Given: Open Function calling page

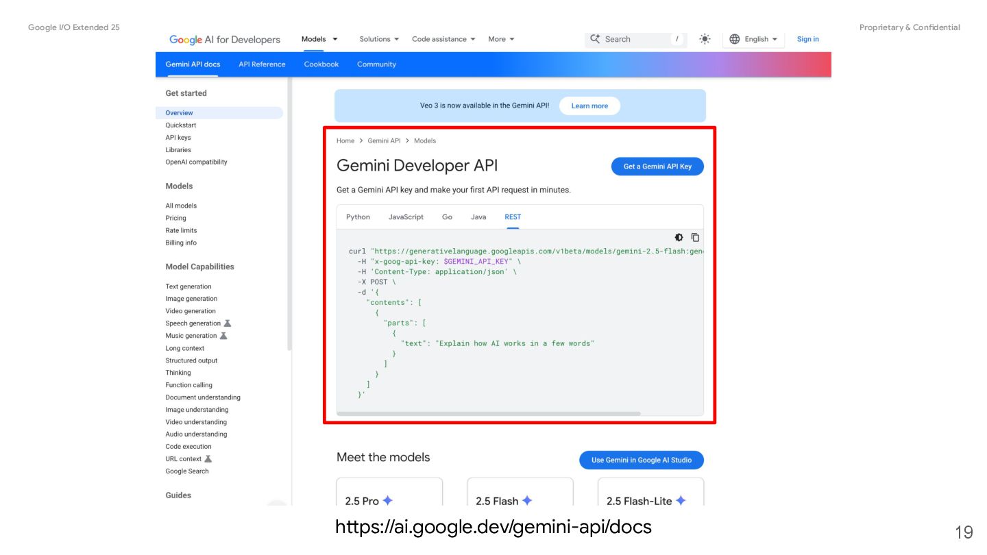Looking at the screenshot, I should [x=189, y=386].
